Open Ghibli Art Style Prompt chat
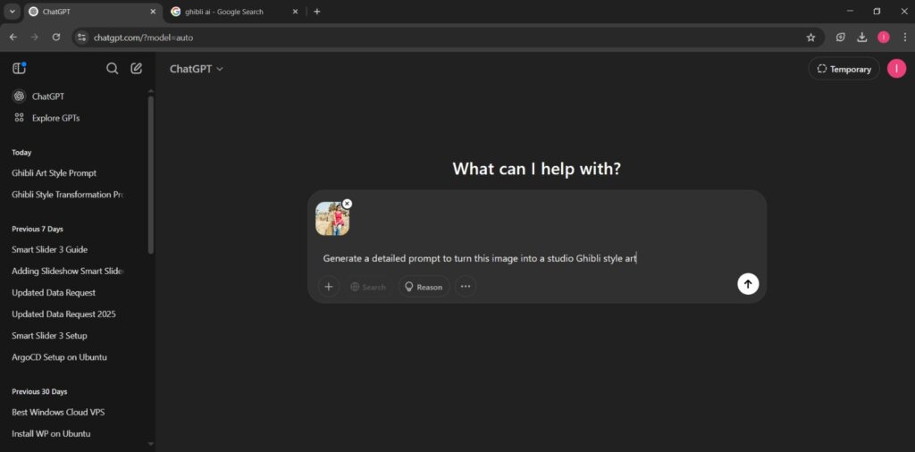The height and width of the screenshot is (452, 915). 55,173
